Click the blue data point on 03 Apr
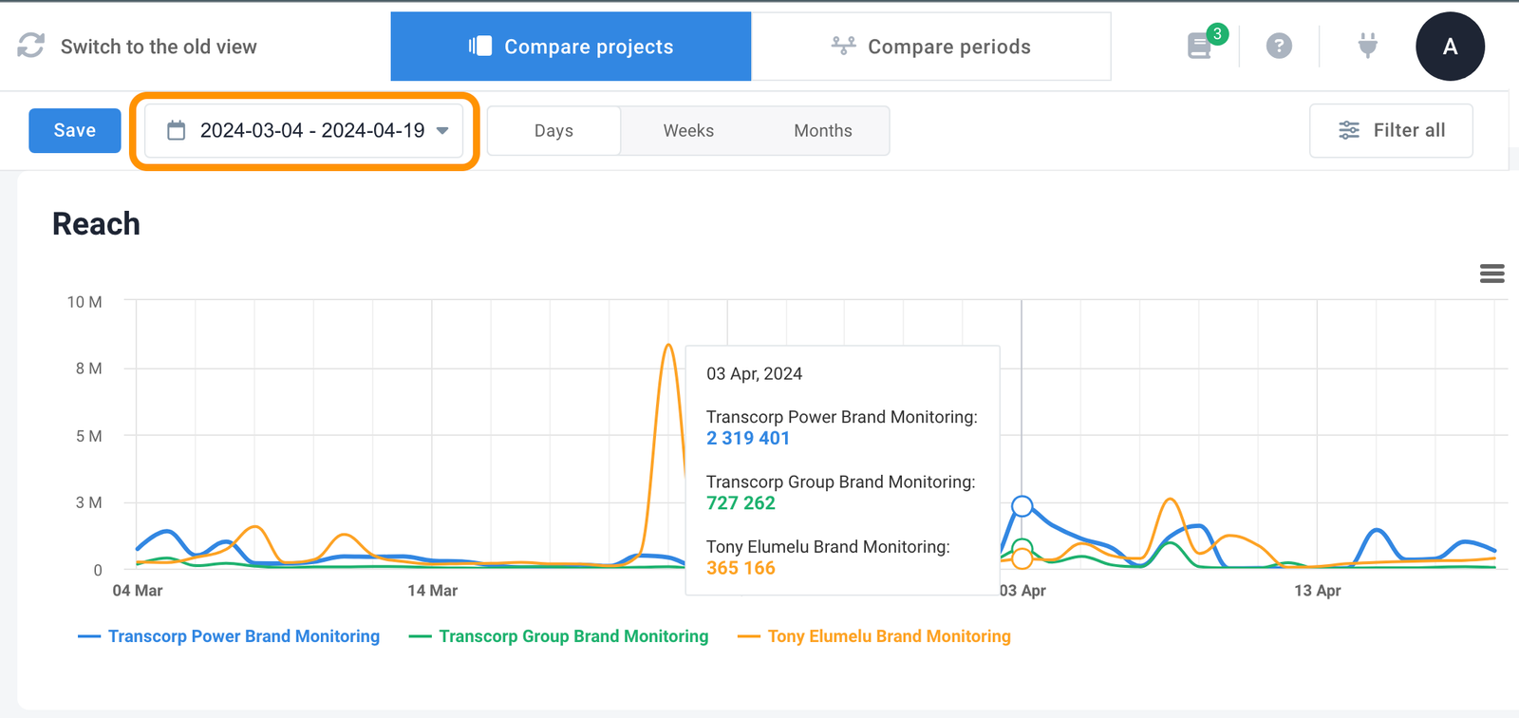The width and height of the screenshot is (1519, 718). tap(1022, 506)
